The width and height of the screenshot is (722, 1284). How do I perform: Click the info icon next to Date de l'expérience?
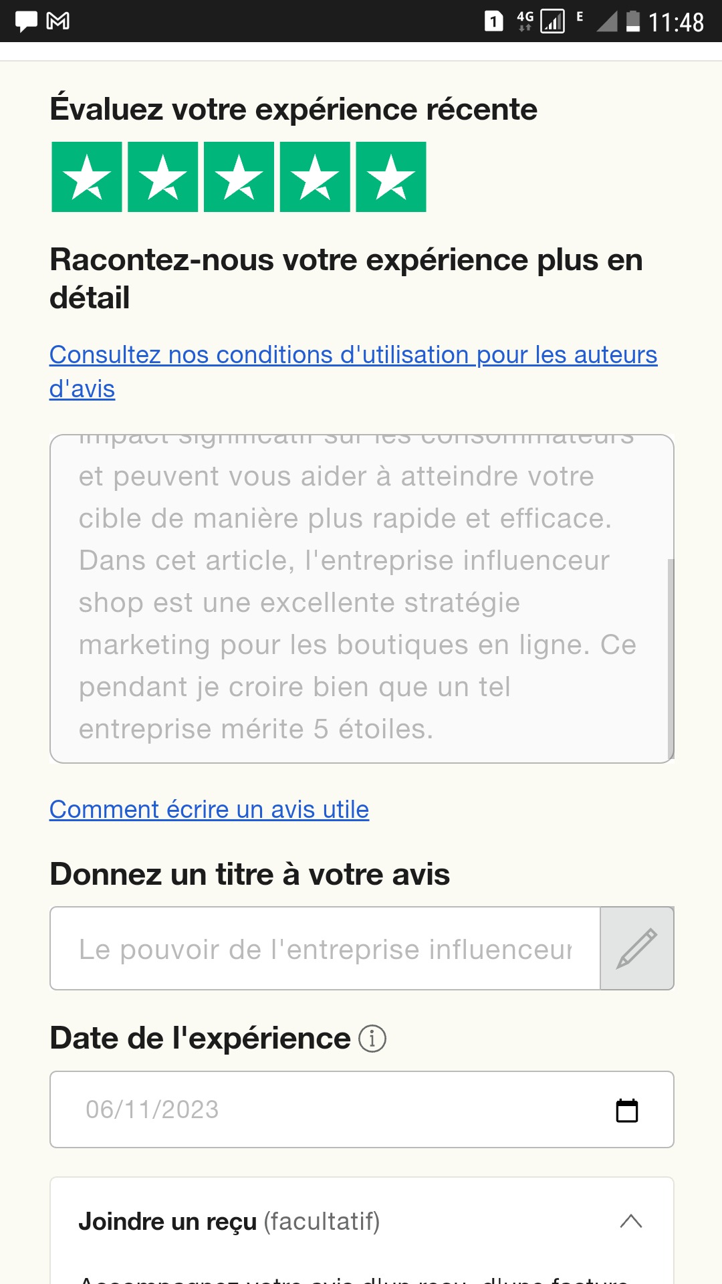pos(372,1039)
